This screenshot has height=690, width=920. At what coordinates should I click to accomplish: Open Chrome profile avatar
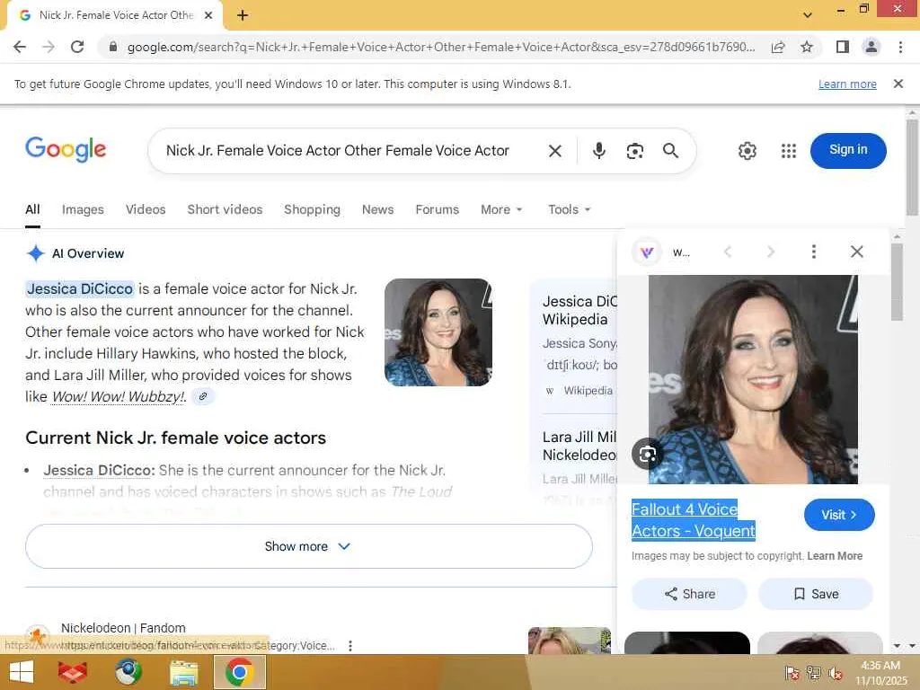[871, 47]
